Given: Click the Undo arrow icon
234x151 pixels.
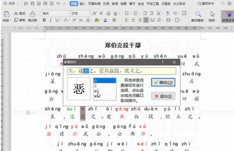Looking at the screenshot, I should tap(58, 3).
